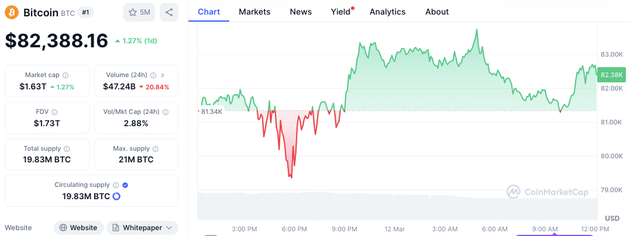This screenshot has width=630, height=236.
Task: Click Total supply info icon
Action: tap(66, 149)
